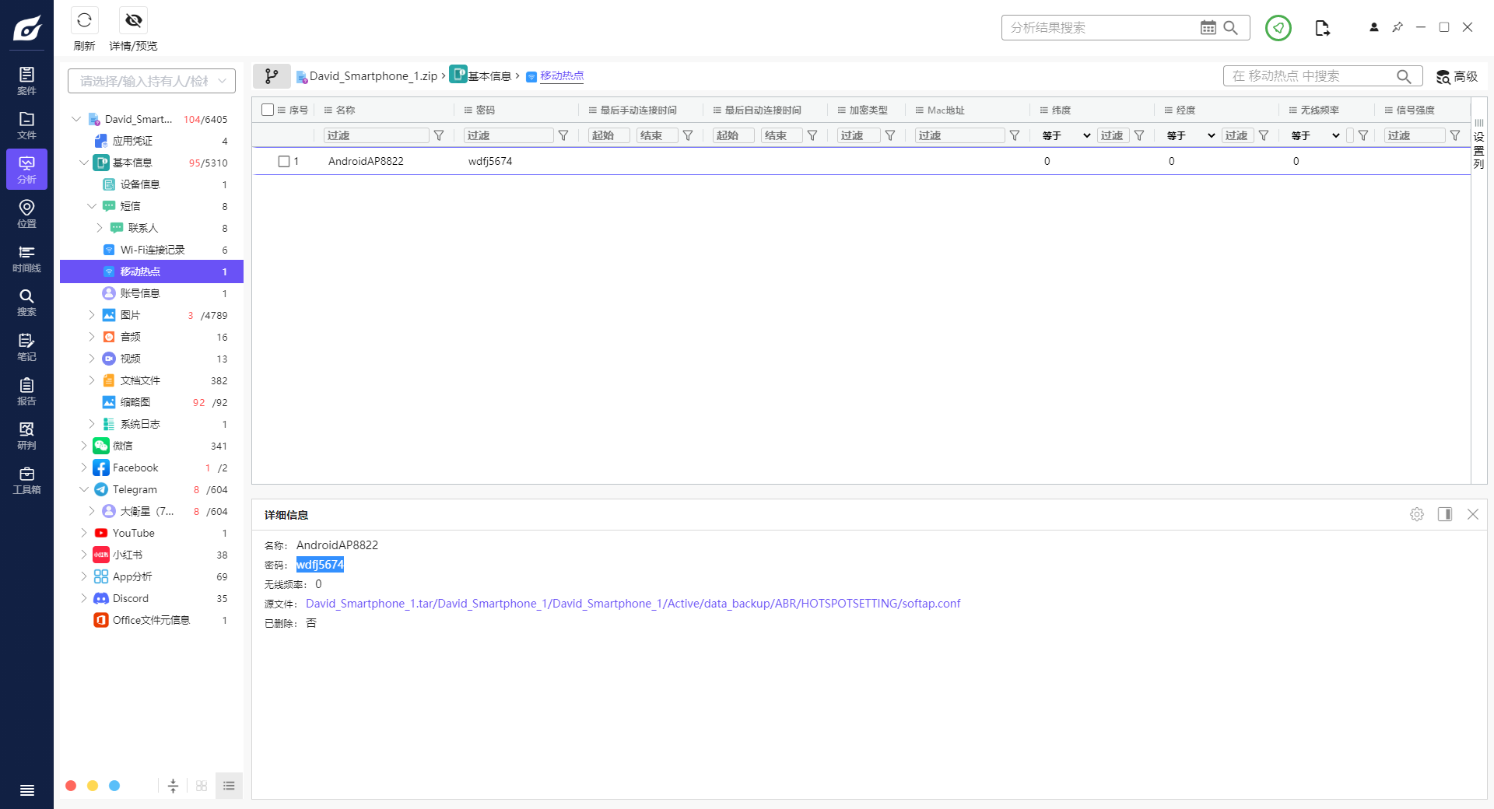1494x809 pixels.
Task: Click the red color dot at bottom
Action: click(x=71, y=786)
